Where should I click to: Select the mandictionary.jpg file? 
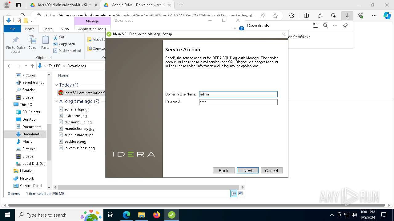coord(79,129)
